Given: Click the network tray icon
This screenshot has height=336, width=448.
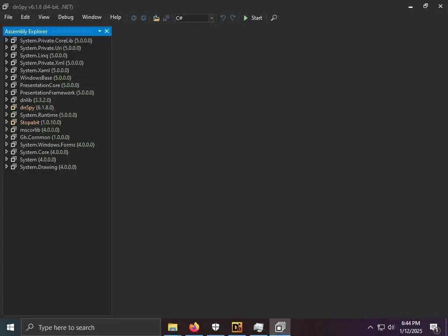Looking at the screenshot, I should click(381, 327).
